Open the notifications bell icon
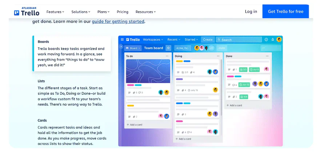The width and height of the screenshot is (324, 159). (273, 40)
